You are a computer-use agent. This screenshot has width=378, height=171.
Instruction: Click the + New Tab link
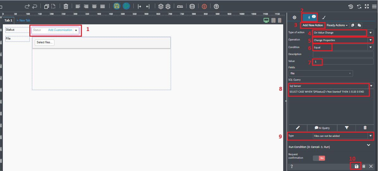click(x=23, y=21)
